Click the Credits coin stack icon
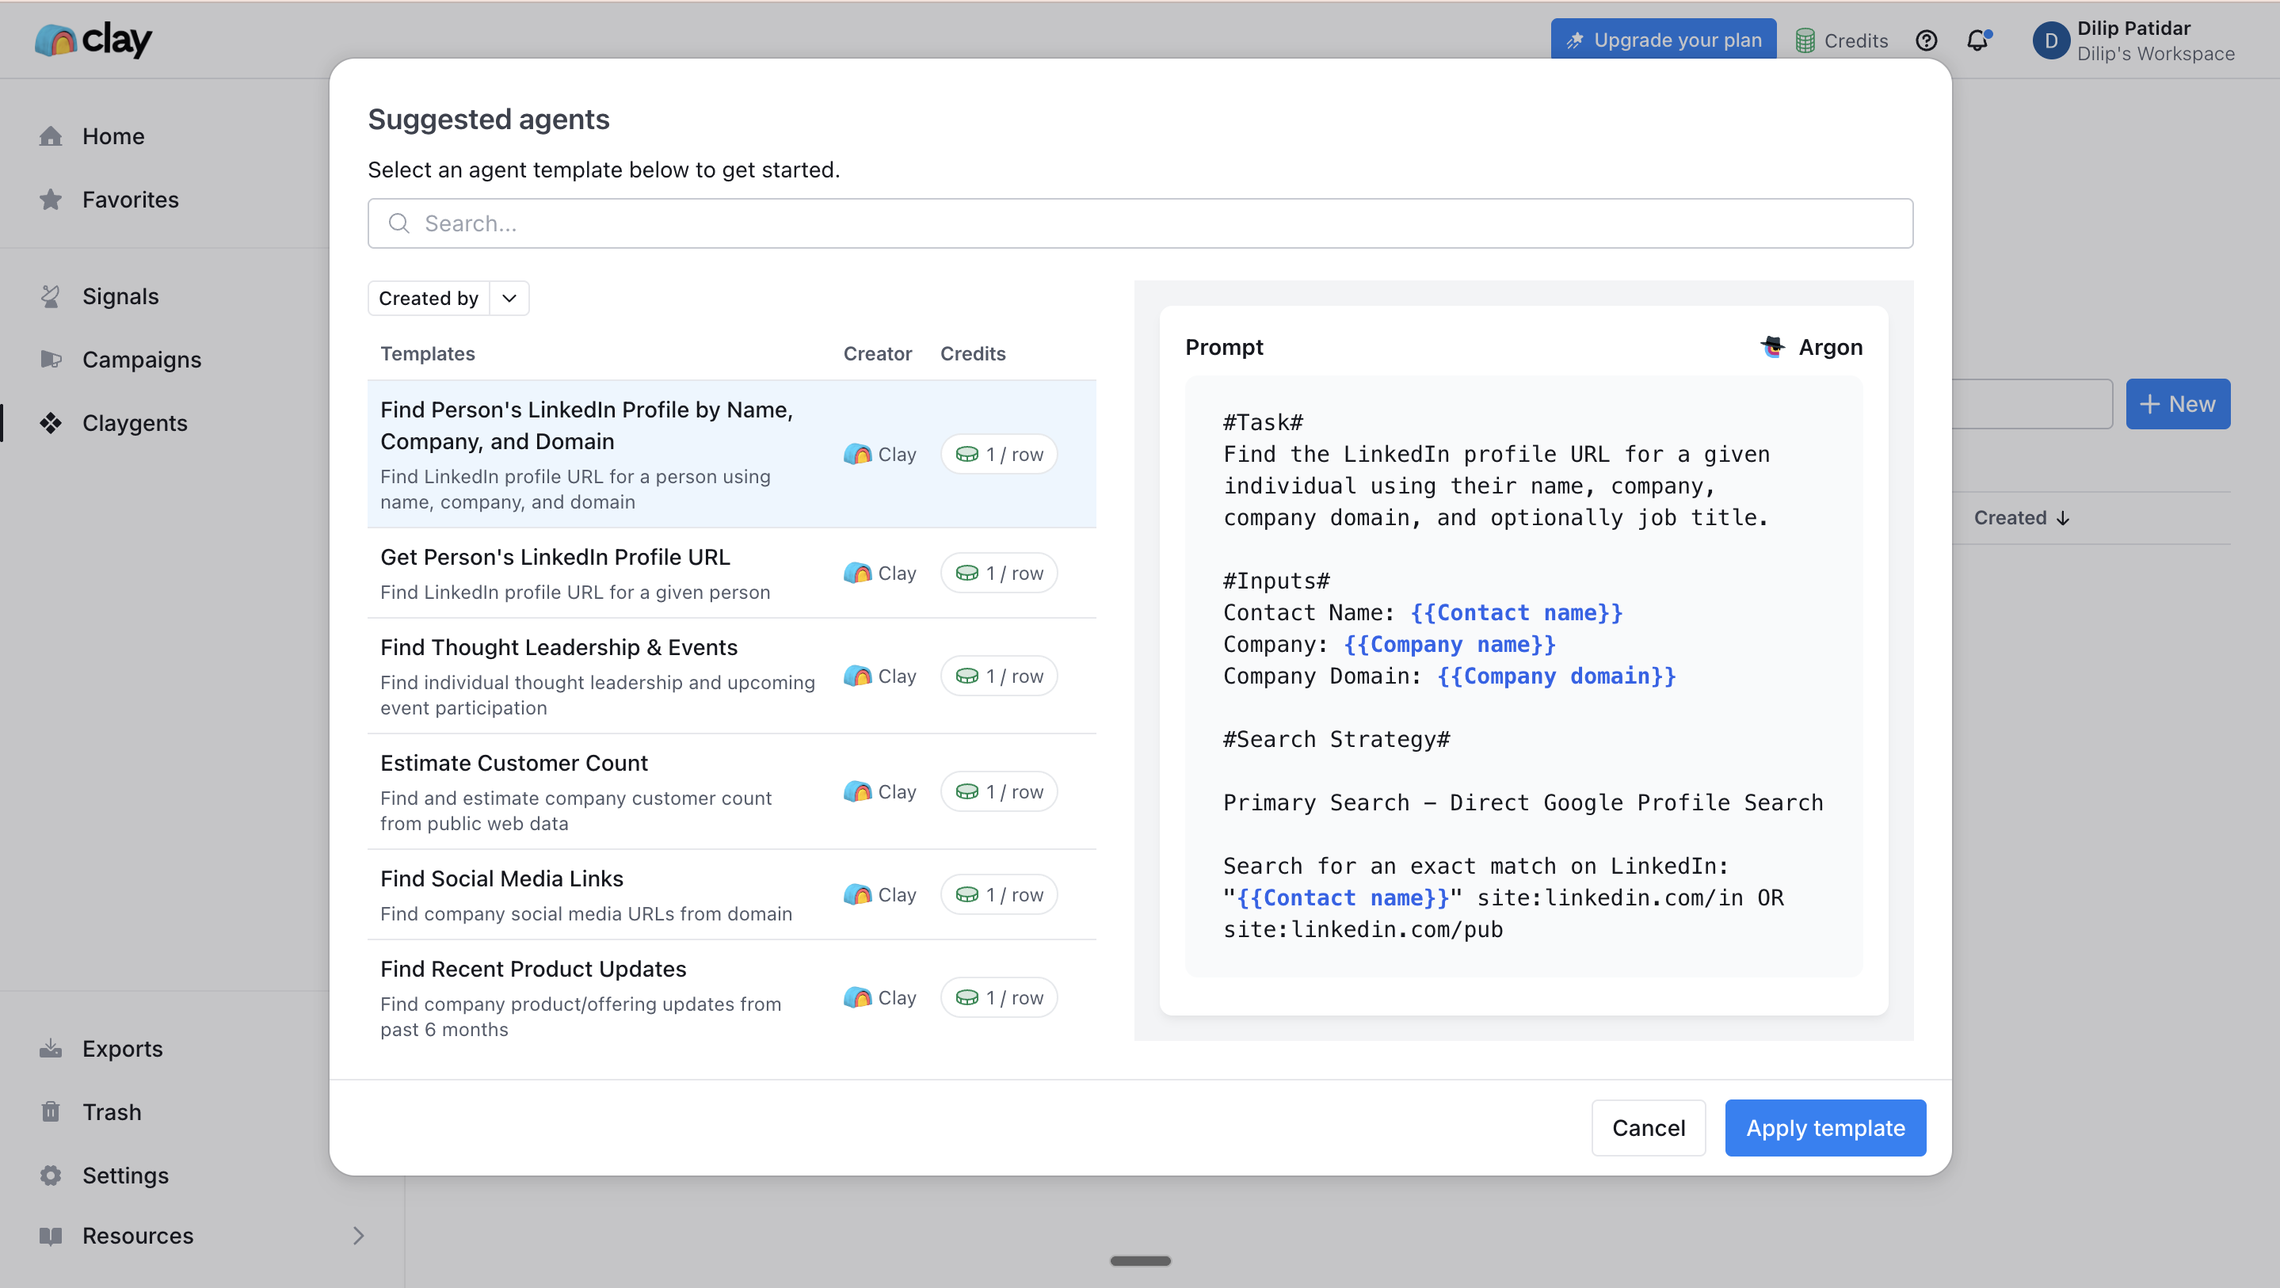The width and height of the screenshot is (2280, 1288). pos(1805,40)
